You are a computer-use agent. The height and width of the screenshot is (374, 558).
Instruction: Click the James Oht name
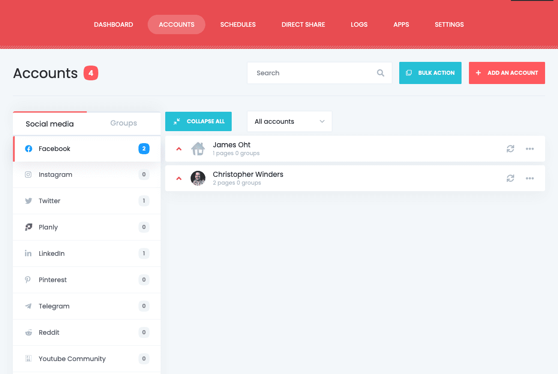(232, 145)
